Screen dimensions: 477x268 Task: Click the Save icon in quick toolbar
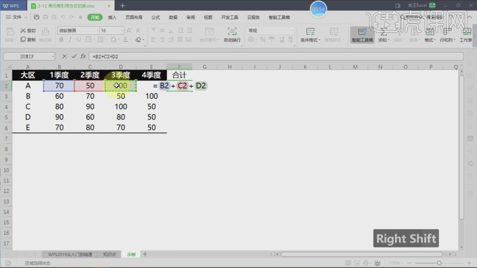[x=37, y=17]
